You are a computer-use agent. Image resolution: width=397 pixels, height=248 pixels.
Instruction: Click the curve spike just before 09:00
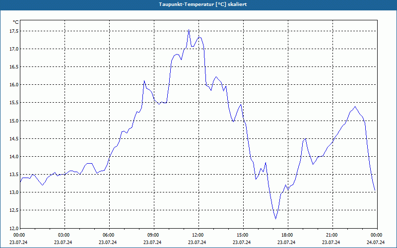pos(144,81)
